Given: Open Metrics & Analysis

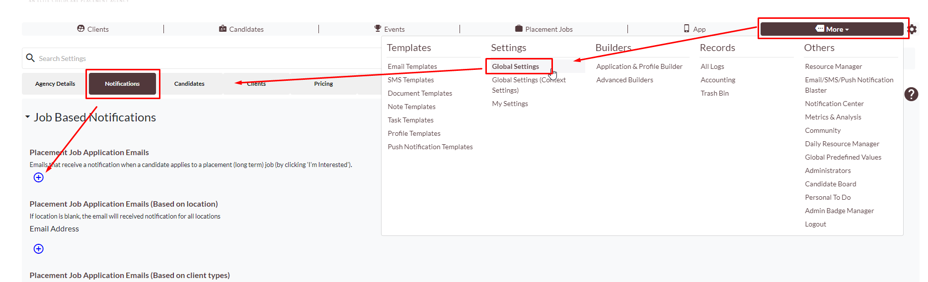Looking at the screenshot, I should 833,117.
